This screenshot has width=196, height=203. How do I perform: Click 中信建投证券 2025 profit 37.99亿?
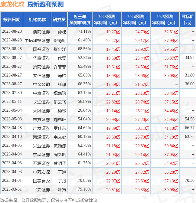pyautogui.click(x=171, y=41)
